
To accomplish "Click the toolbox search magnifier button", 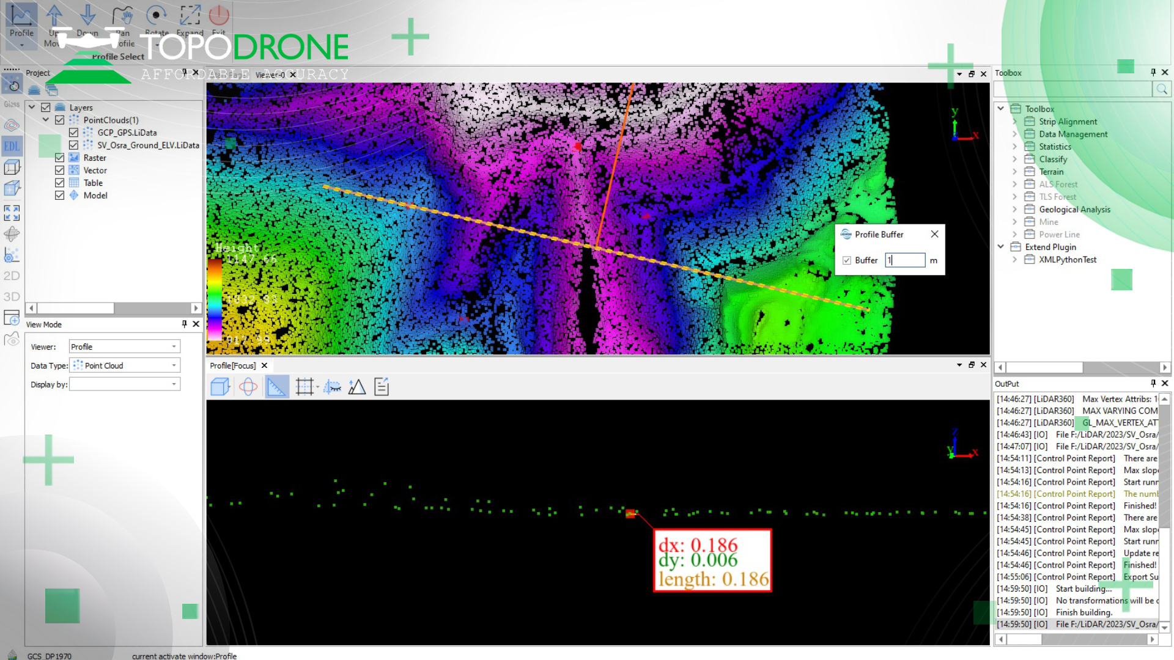I will [x=1162, y=89].
